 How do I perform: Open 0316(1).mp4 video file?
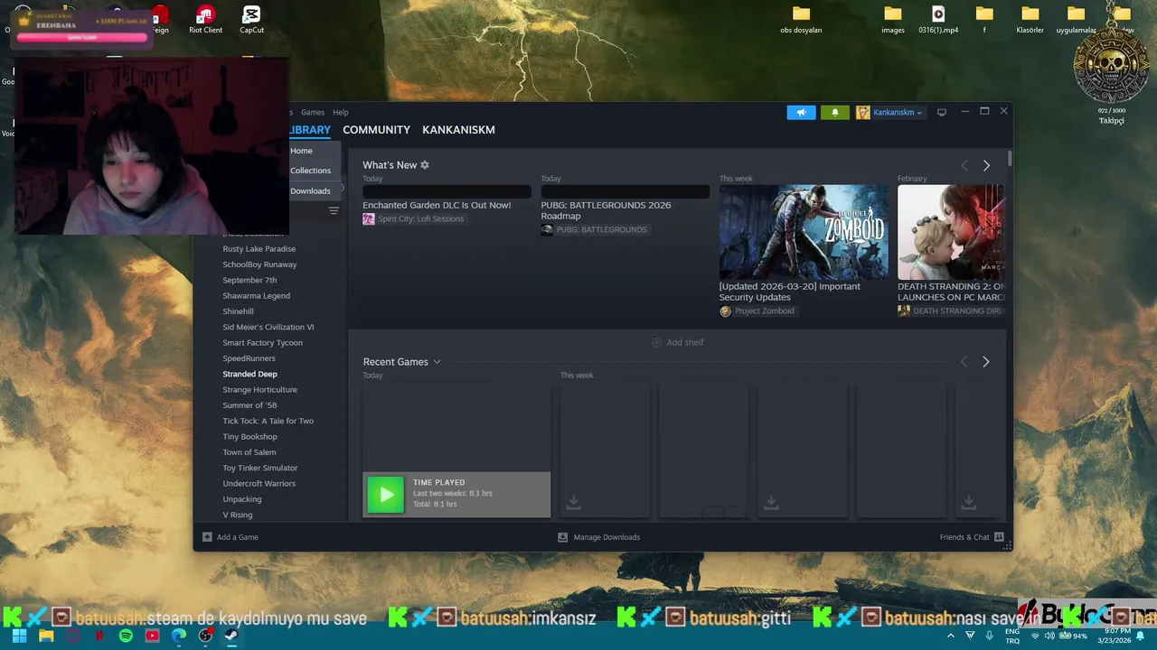point(938,19)
